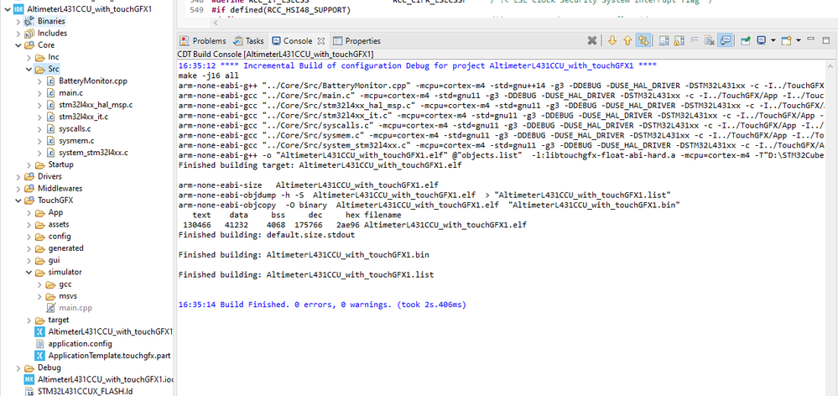Screen dimensions: 838x396
Task: Select application.config file
Action: [x=73, y=344]
